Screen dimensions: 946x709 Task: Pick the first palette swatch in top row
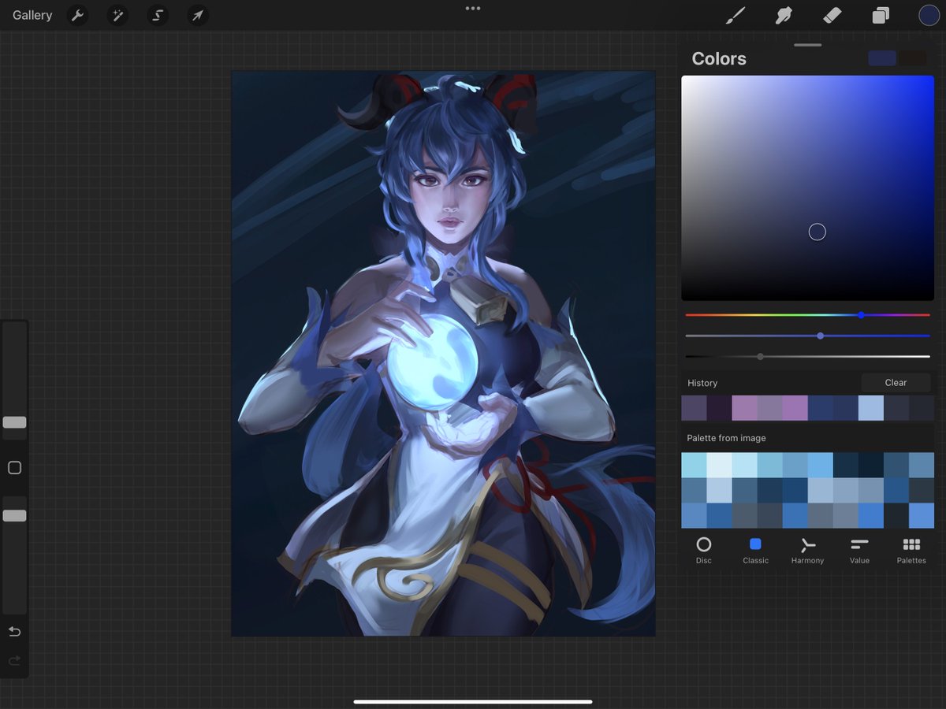point(694,465)
